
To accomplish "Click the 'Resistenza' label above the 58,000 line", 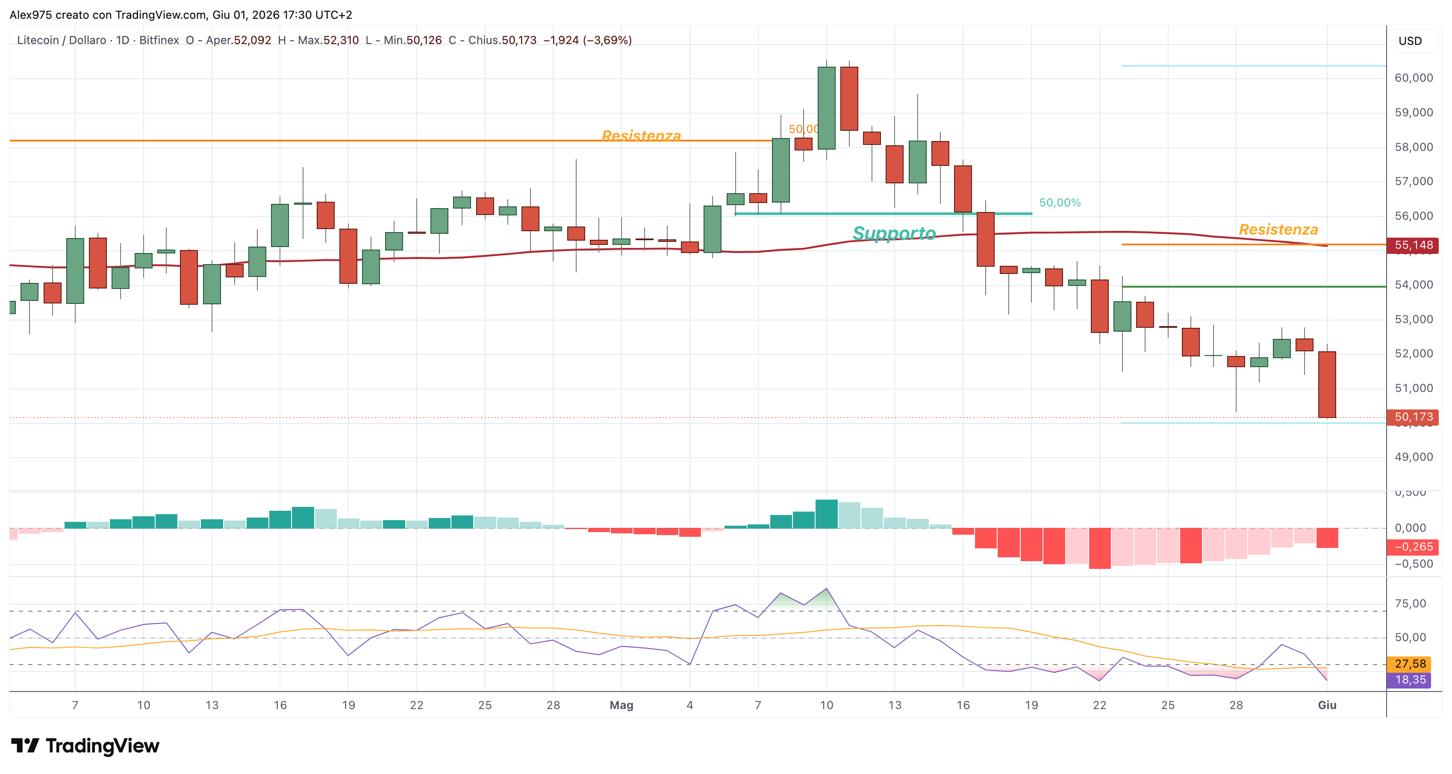I will click(x=642, y=135).
